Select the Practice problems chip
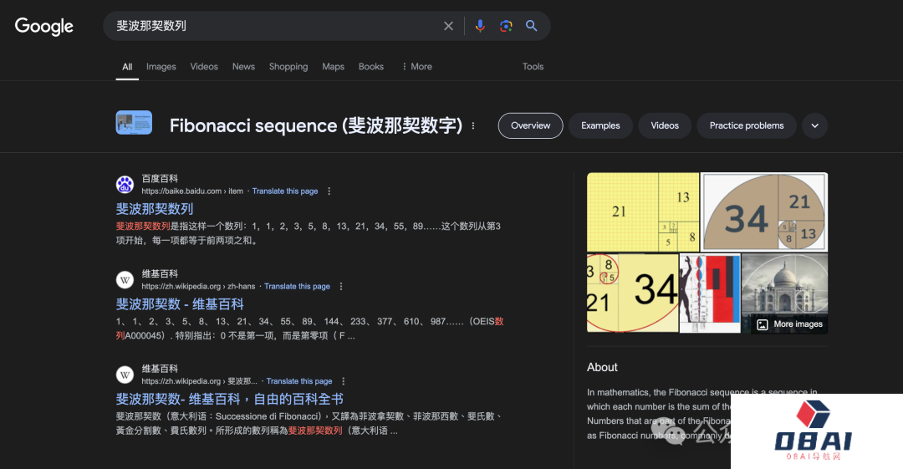The width and height of the screenshot is (903, 469). click(x=746, y=125)
